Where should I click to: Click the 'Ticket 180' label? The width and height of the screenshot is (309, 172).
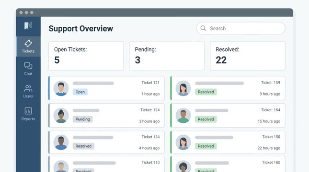(x=271, y=162)
